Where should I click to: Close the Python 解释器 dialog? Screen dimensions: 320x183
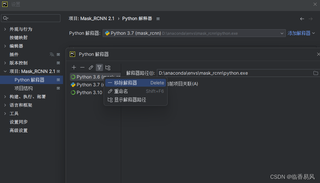click(x=318, y=54)
